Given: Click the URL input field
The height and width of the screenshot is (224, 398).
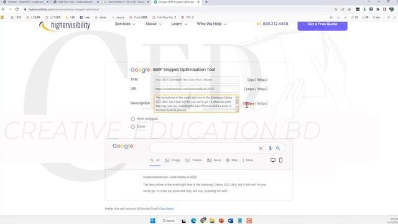Looking at the screenshot, I should 197,89.
